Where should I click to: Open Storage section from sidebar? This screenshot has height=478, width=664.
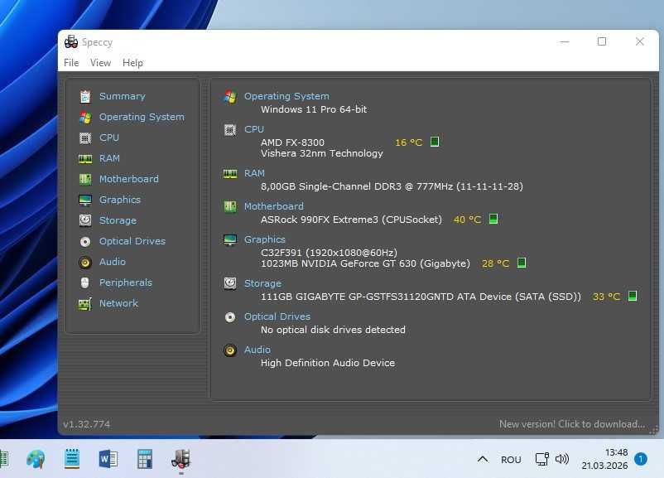[x=118, y=220]
